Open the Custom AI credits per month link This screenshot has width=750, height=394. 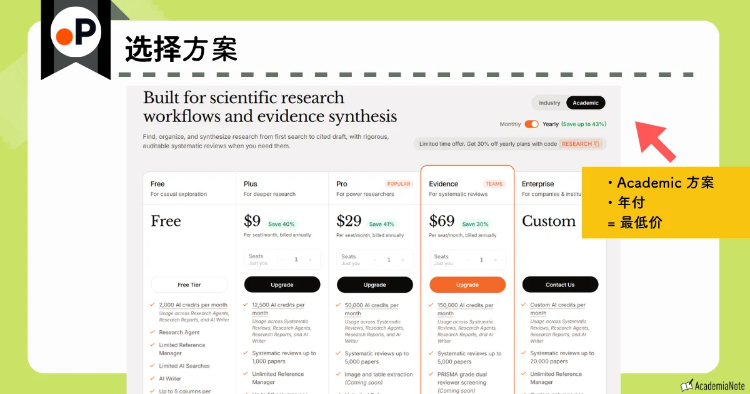[557, 309]
